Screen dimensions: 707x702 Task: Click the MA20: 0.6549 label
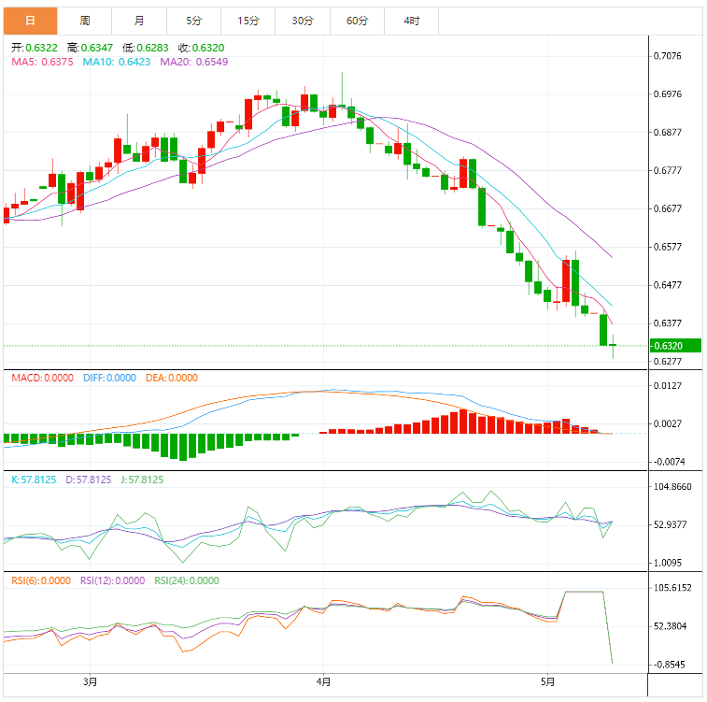[194, 62]
